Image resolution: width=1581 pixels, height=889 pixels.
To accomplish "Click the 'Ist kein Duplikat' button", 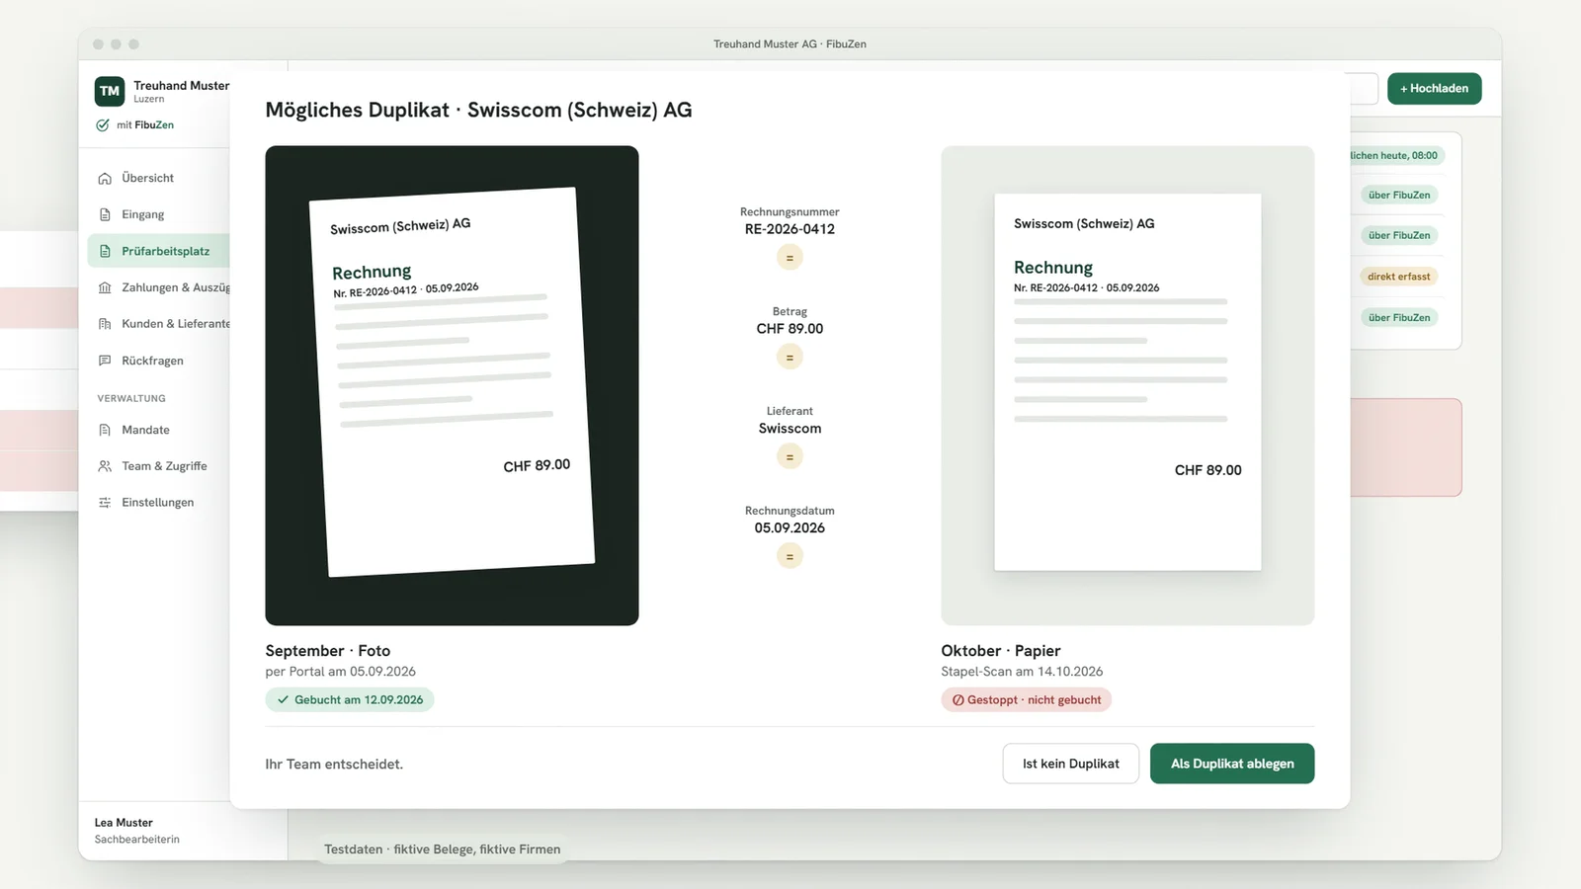I will coord(1071,764).
